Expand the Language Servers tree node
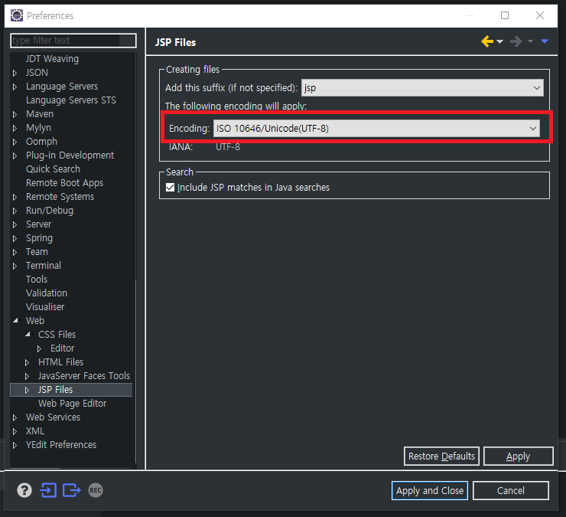 [x=15, y=87]
